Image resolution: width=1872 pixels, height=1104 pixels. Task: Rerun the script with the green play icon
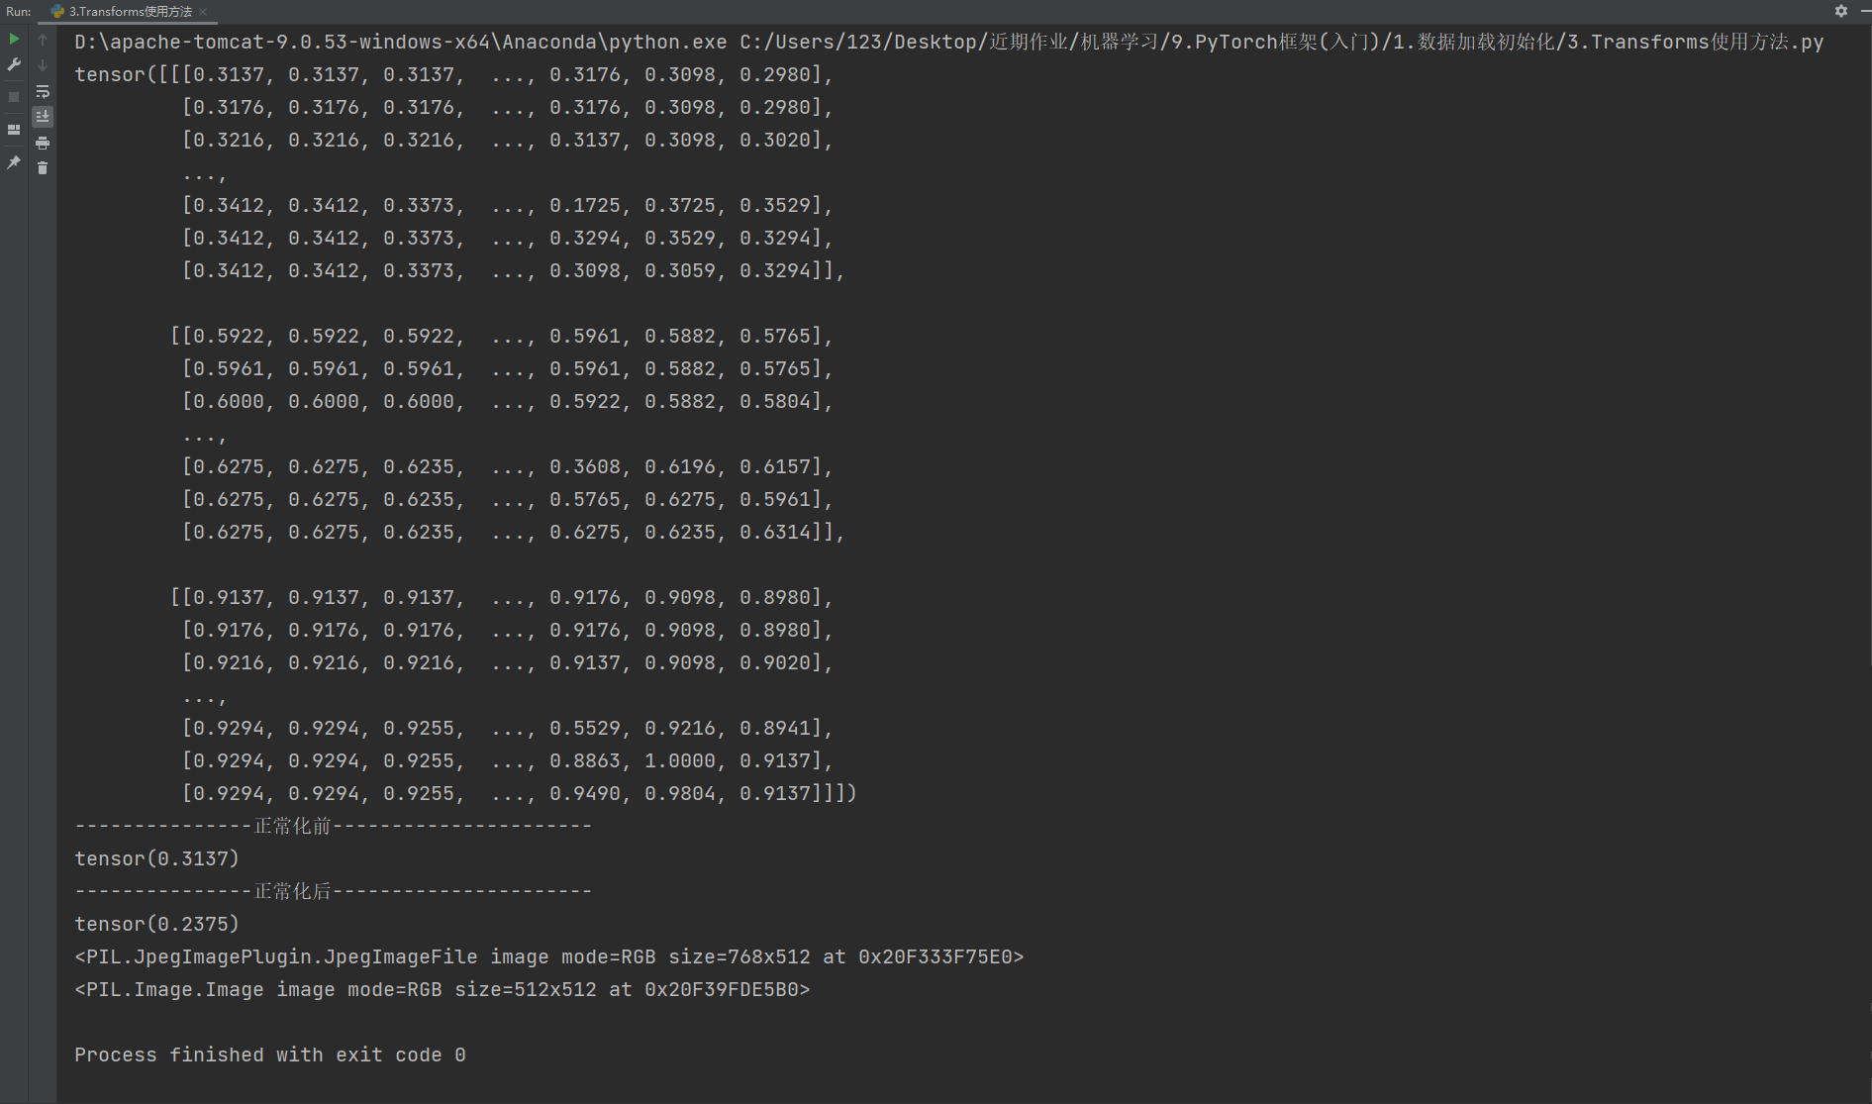[x=14, y=39]
